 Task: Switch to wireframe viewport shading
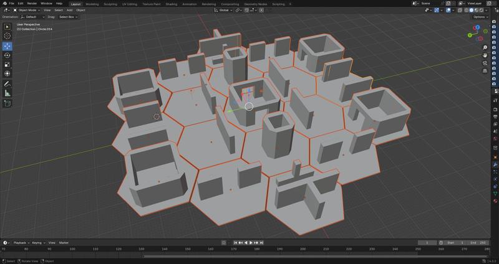pos(467,10)
